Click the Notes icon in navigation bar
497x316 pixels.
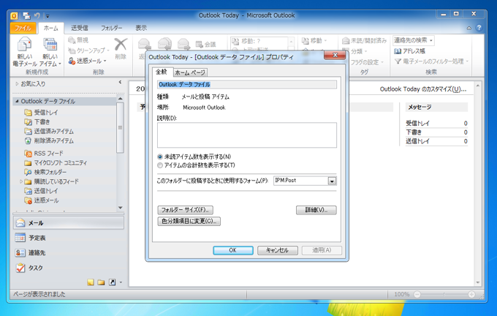click(91, 282)
